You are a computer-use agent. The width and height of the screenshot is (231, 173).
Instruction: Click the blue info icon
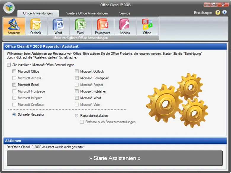224,13
